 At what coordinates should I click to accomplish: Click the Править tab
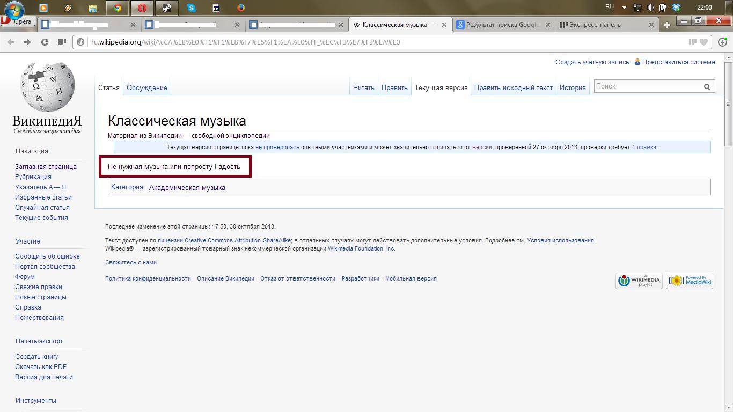coord(394,88)
